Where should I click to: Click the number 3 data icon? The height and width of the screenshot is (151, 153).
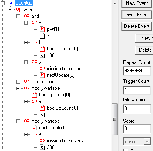tap(42, 36)
